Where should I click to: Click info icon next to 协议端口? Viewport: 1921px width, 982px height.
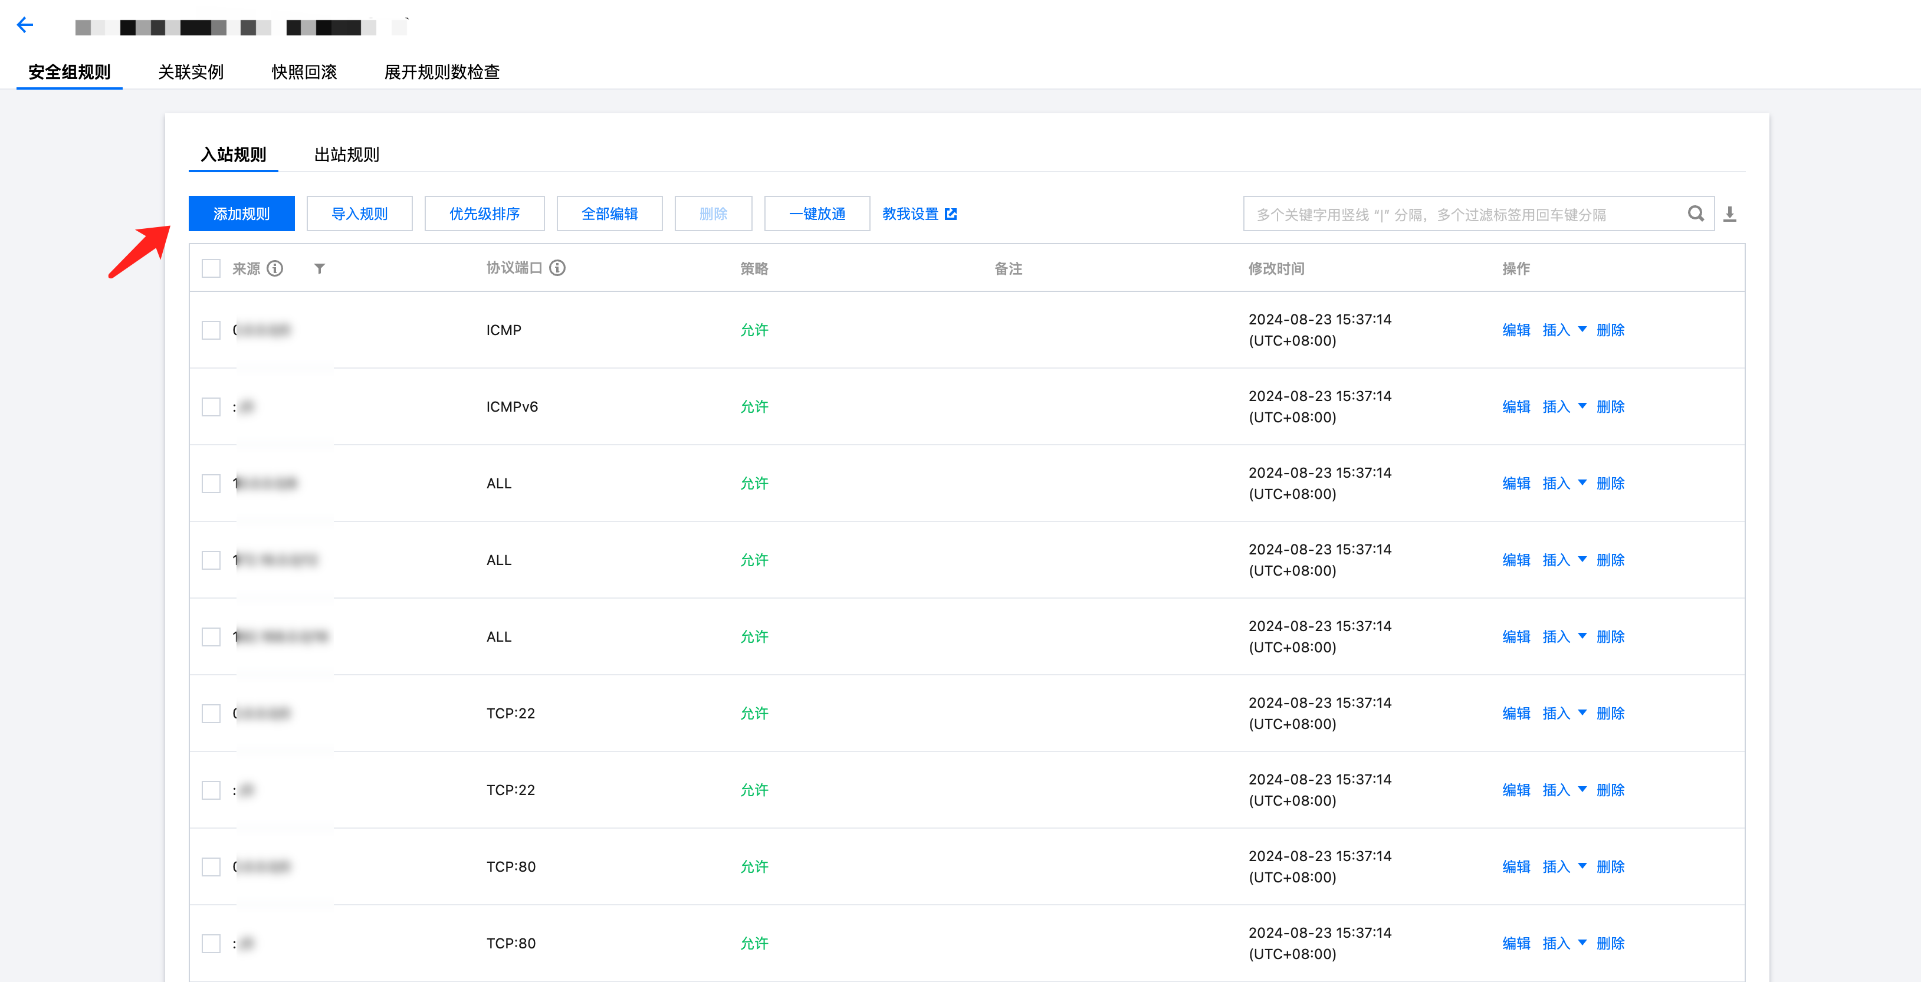[558, 268]
